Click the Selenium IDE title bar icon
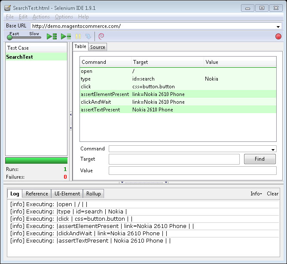287x264 pixels. (x=7, y=8)
